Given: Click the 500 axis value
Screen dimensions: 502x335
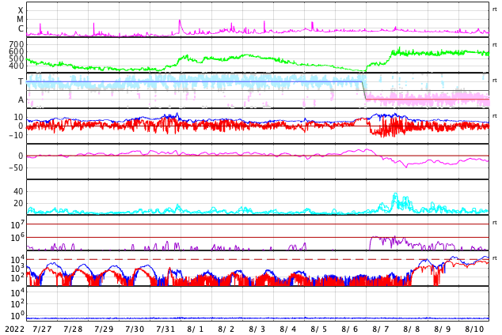Looking at the screenshot, I should coord(17,58).
